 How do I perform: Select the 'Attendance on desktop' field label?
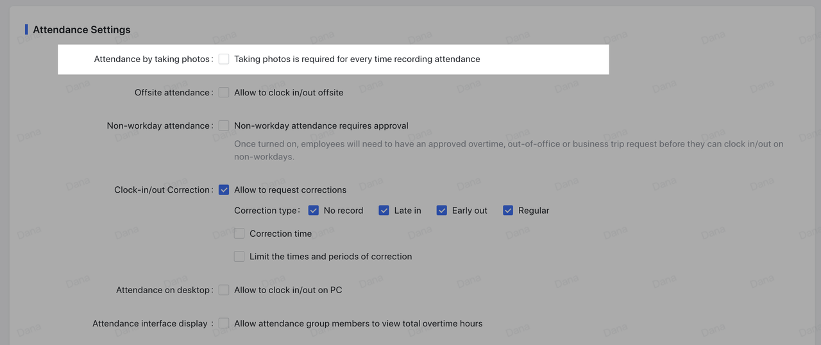pyautogui.click(x=163, y=290)
